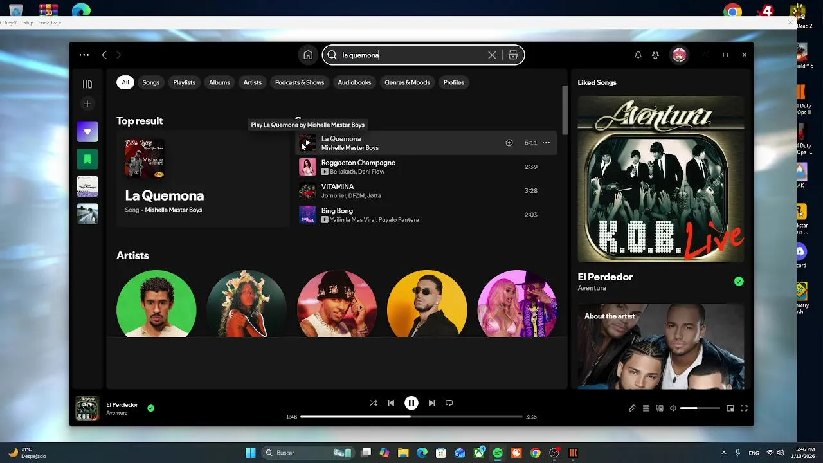Open Your Episodes green bookmark in sidebar
The height and width of the screenshot is (463, 823).
click(87, 159)
